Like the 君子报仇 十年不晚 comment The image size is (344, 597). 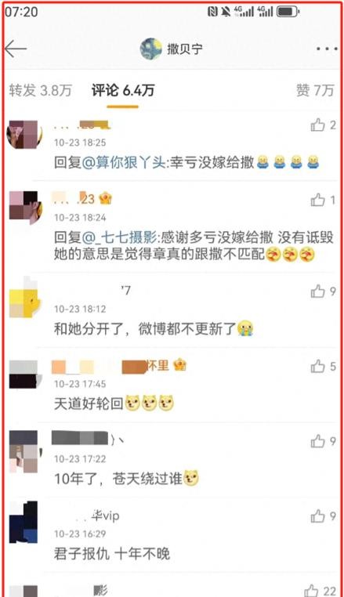323,516
